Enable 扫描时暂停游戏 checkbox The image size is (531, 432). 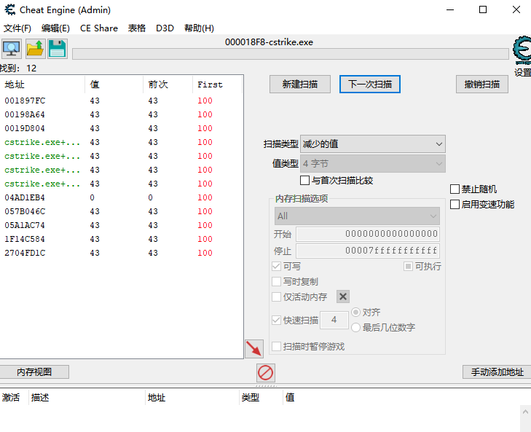coord(276,346)
